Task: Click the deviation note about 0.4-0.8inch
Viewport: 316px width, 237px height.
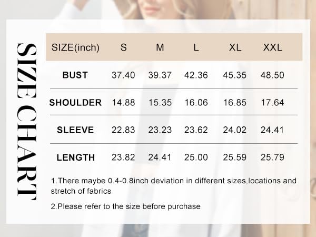Action: (173, 186)
